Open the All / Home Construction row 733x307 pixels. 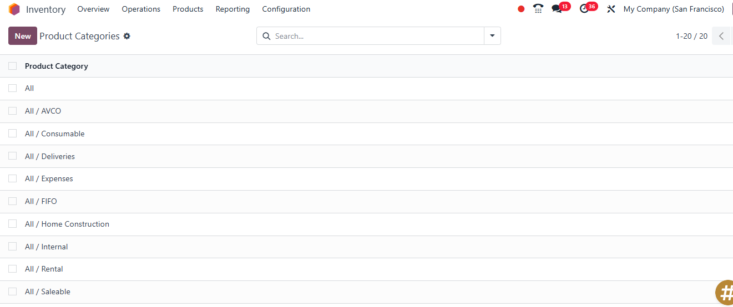click(x=366, y=224)
